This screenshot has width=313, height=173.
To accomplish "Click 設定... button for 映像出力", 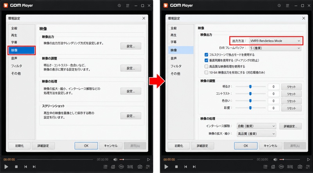I will point(131,46).
